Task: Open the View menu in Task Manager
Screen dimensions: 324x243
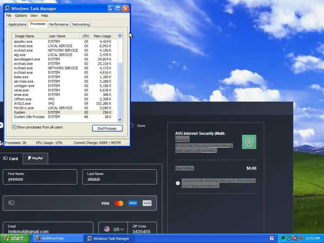Action: [34, 16]
